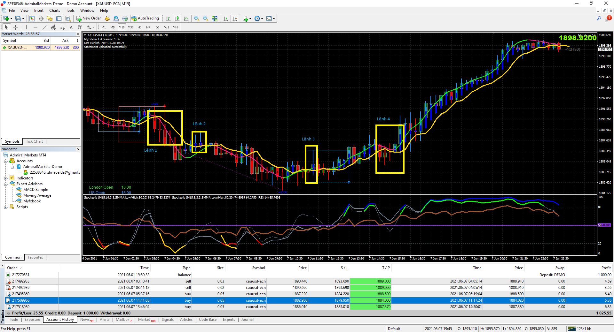
Task: Toggle the Terminal panel icon
Action: coord(59,19)
